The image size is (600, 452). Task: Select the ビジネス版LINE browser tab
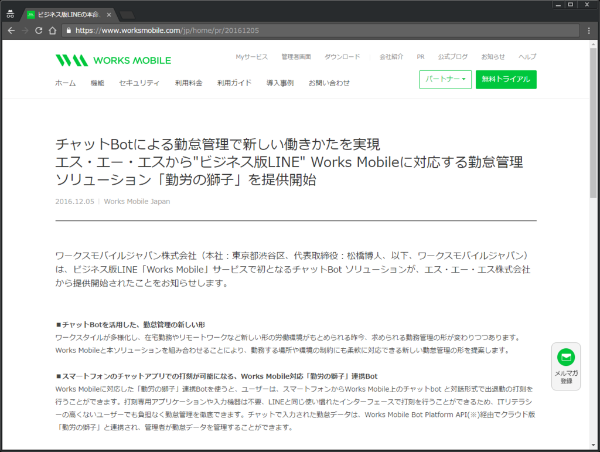68,15
